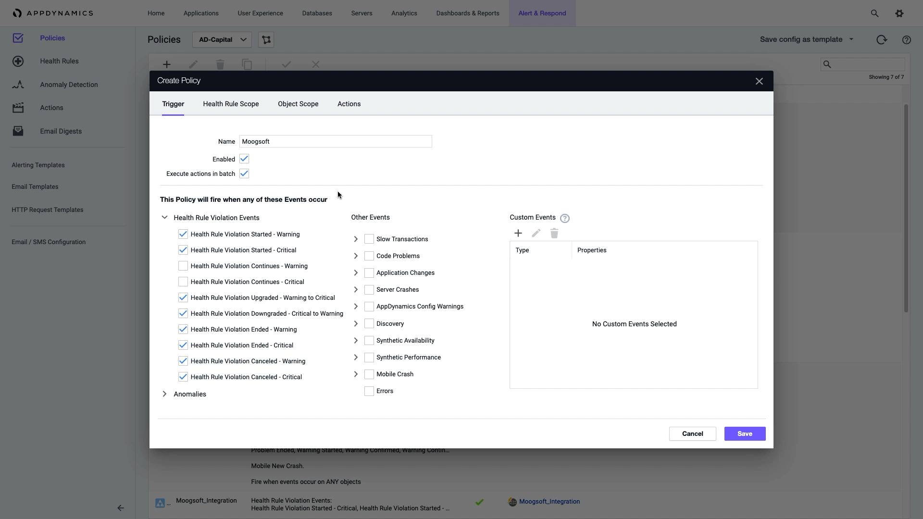Screen dimensions: 923x519
Task: Check the Errors checkbox
Action: (x=369, y=391)
